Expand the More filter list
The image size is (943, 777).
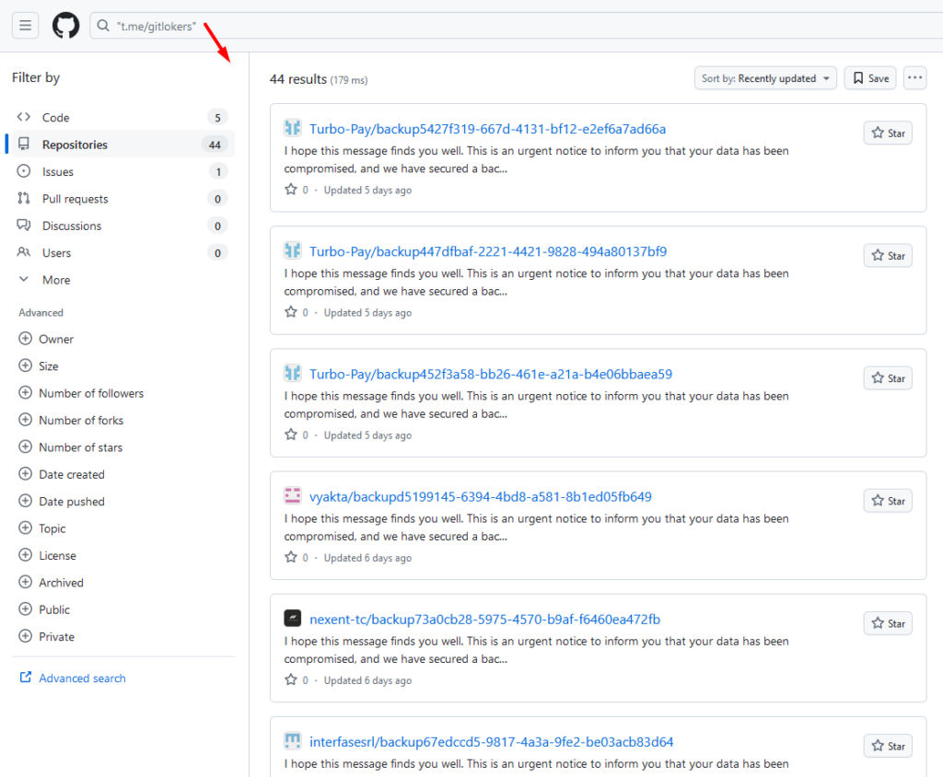point(55,280)
